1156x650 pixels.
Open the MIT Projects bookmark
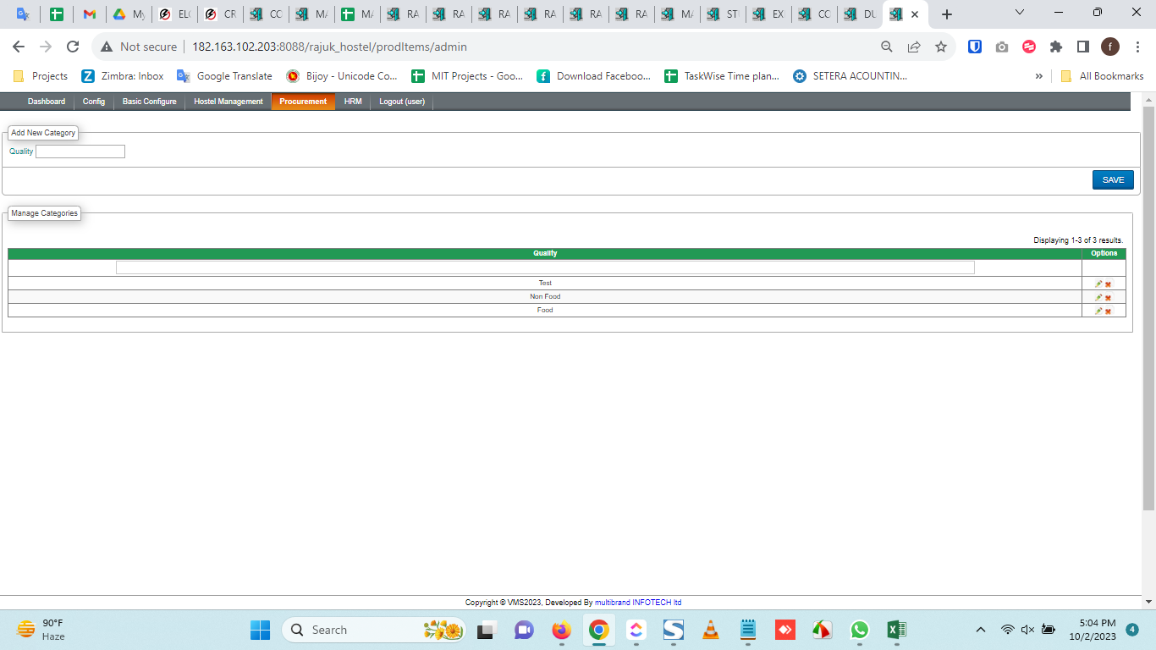pyautogui.click(x=467, y=76)
